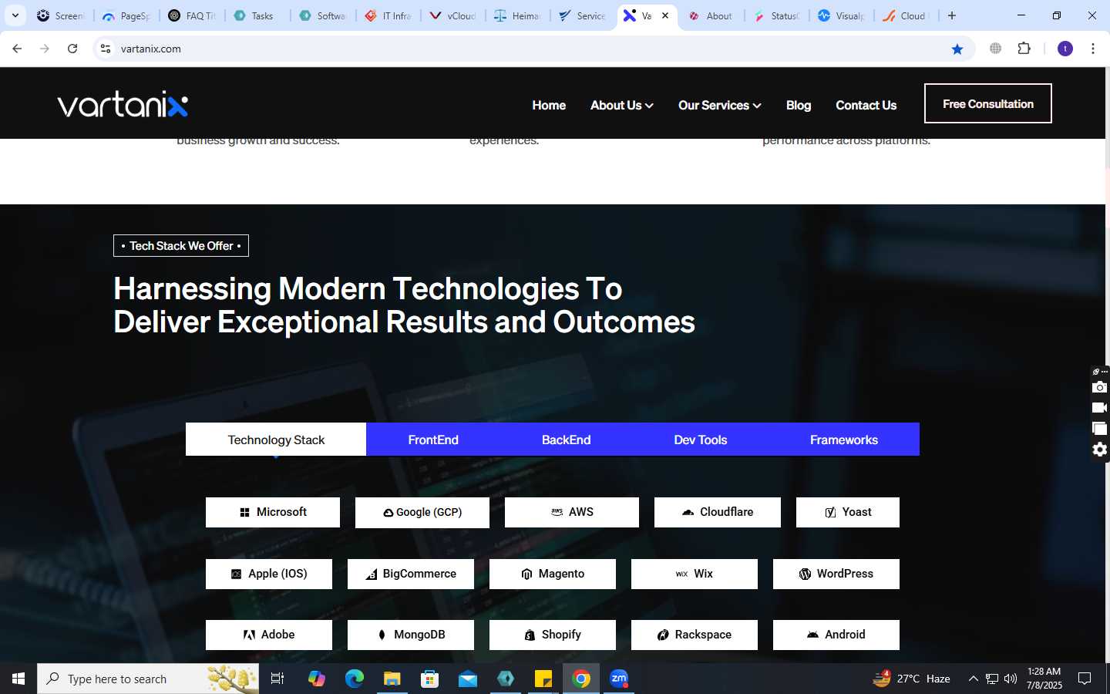Switch to the FAQ tab
1110x694 pixels.
[x=193, y=15]
